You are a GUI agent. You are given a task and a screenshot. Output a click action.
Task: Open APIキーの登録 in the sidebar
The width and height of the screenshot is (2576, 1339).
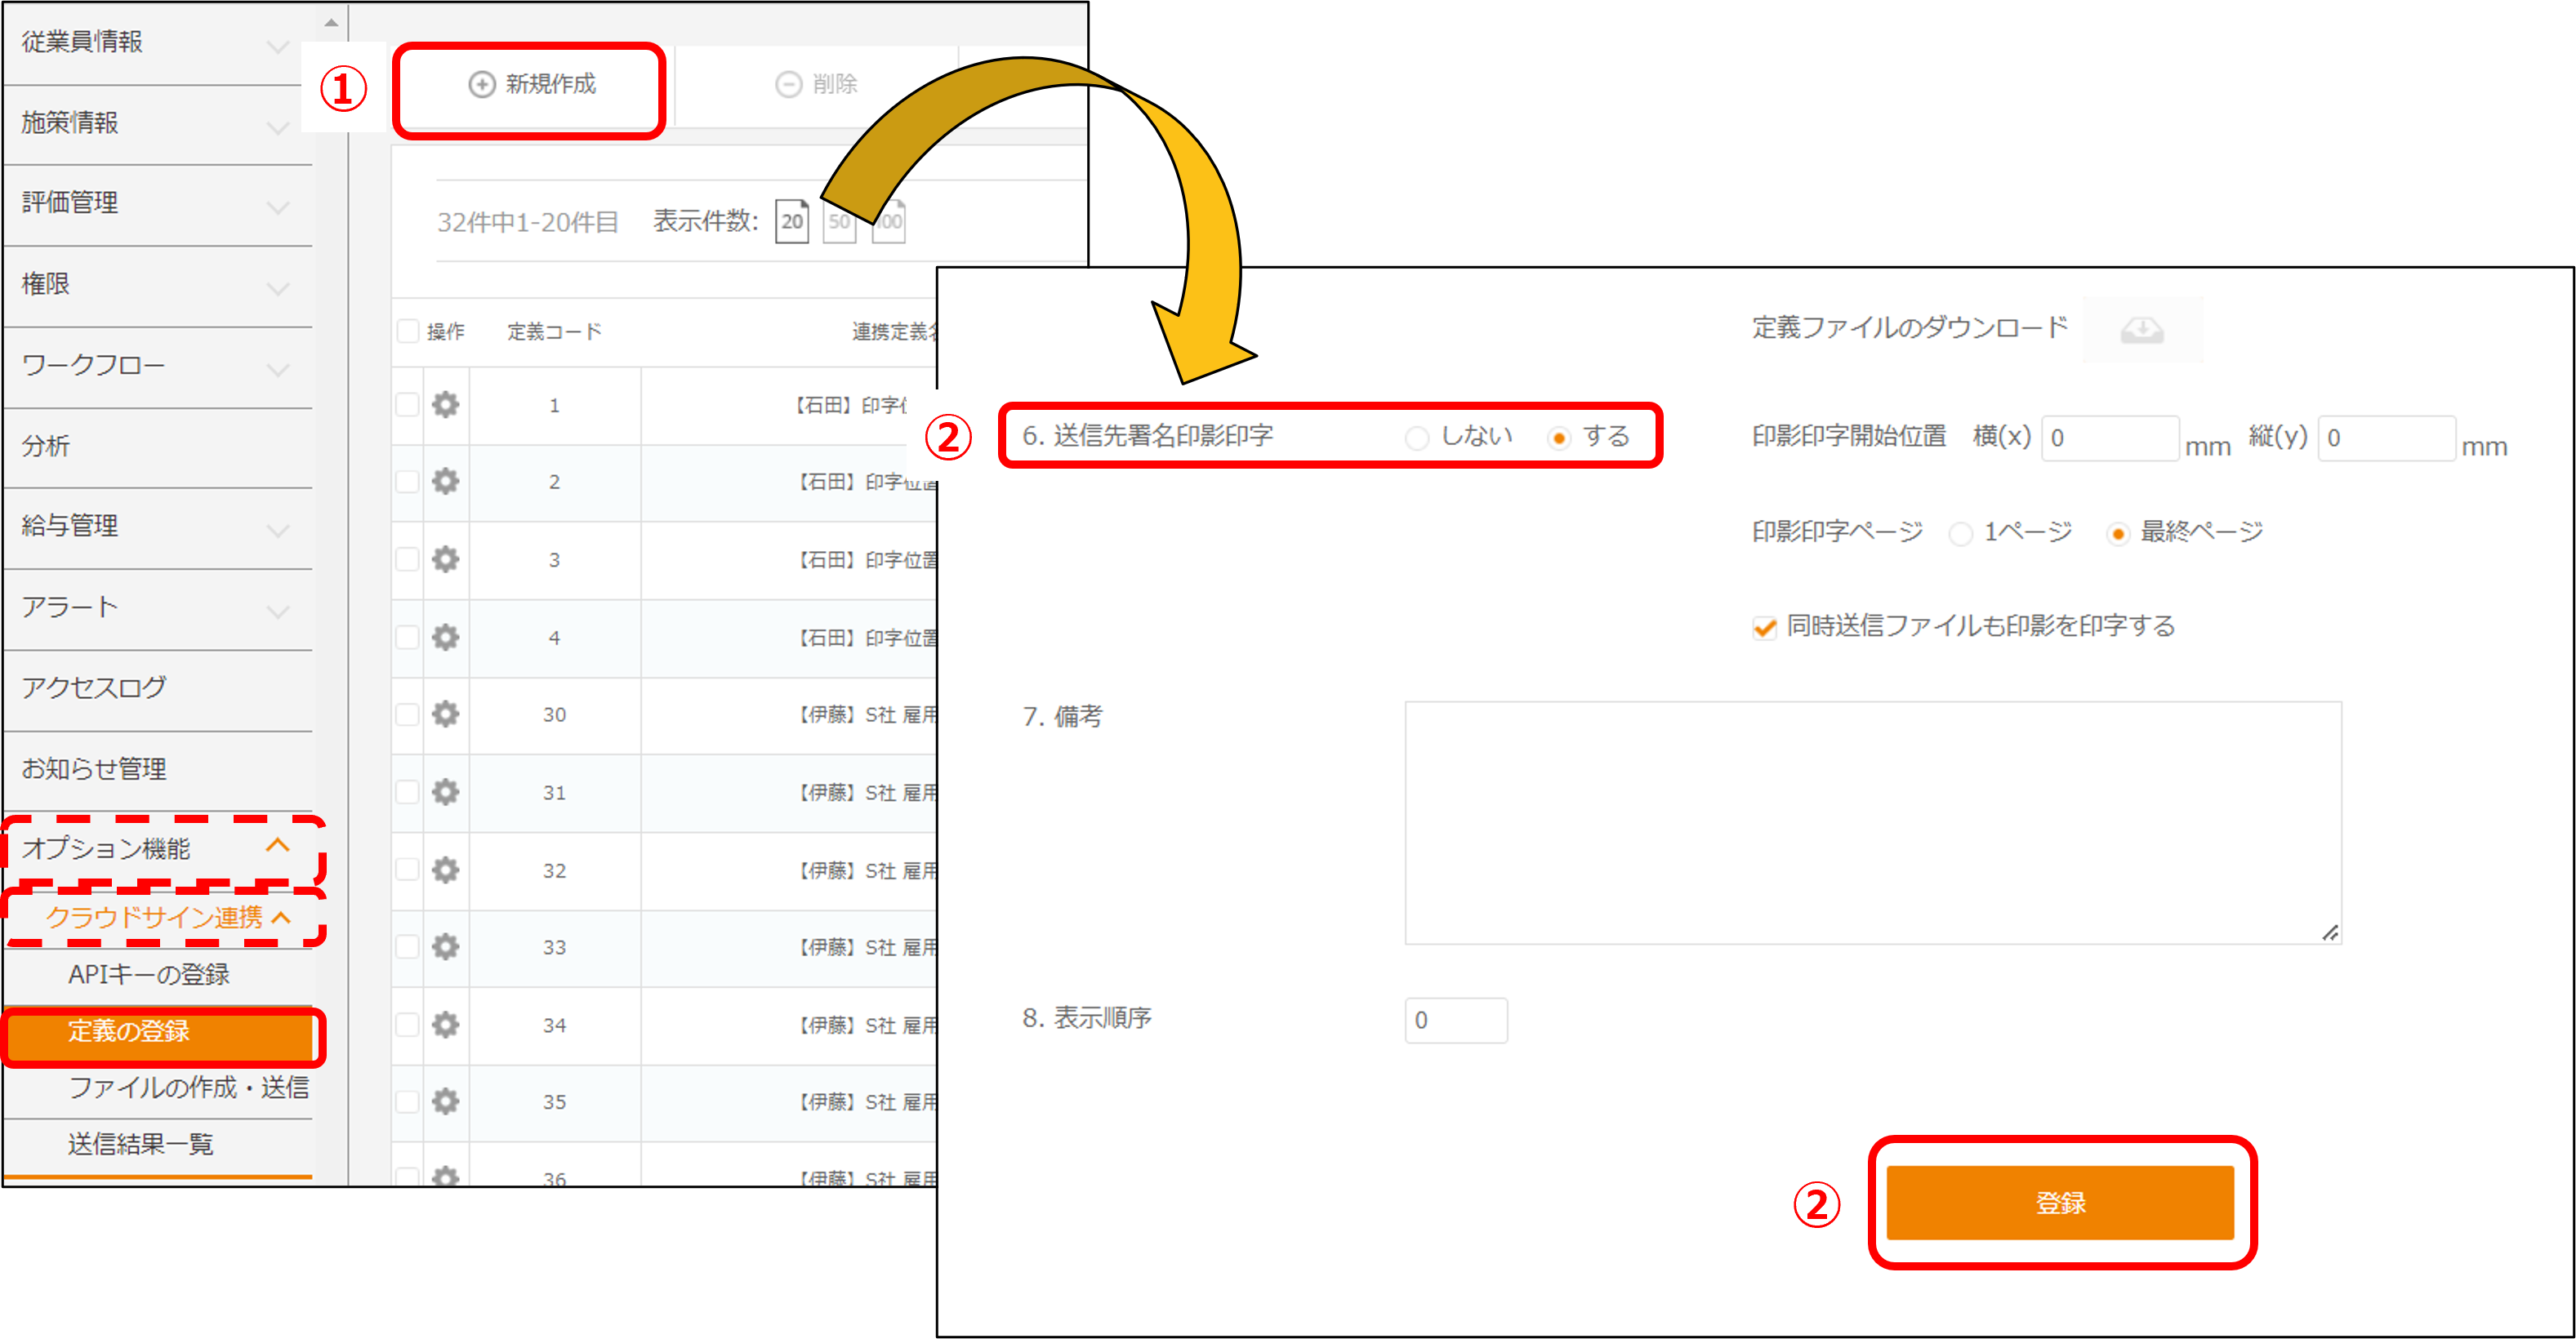click(x=157, y=975)
